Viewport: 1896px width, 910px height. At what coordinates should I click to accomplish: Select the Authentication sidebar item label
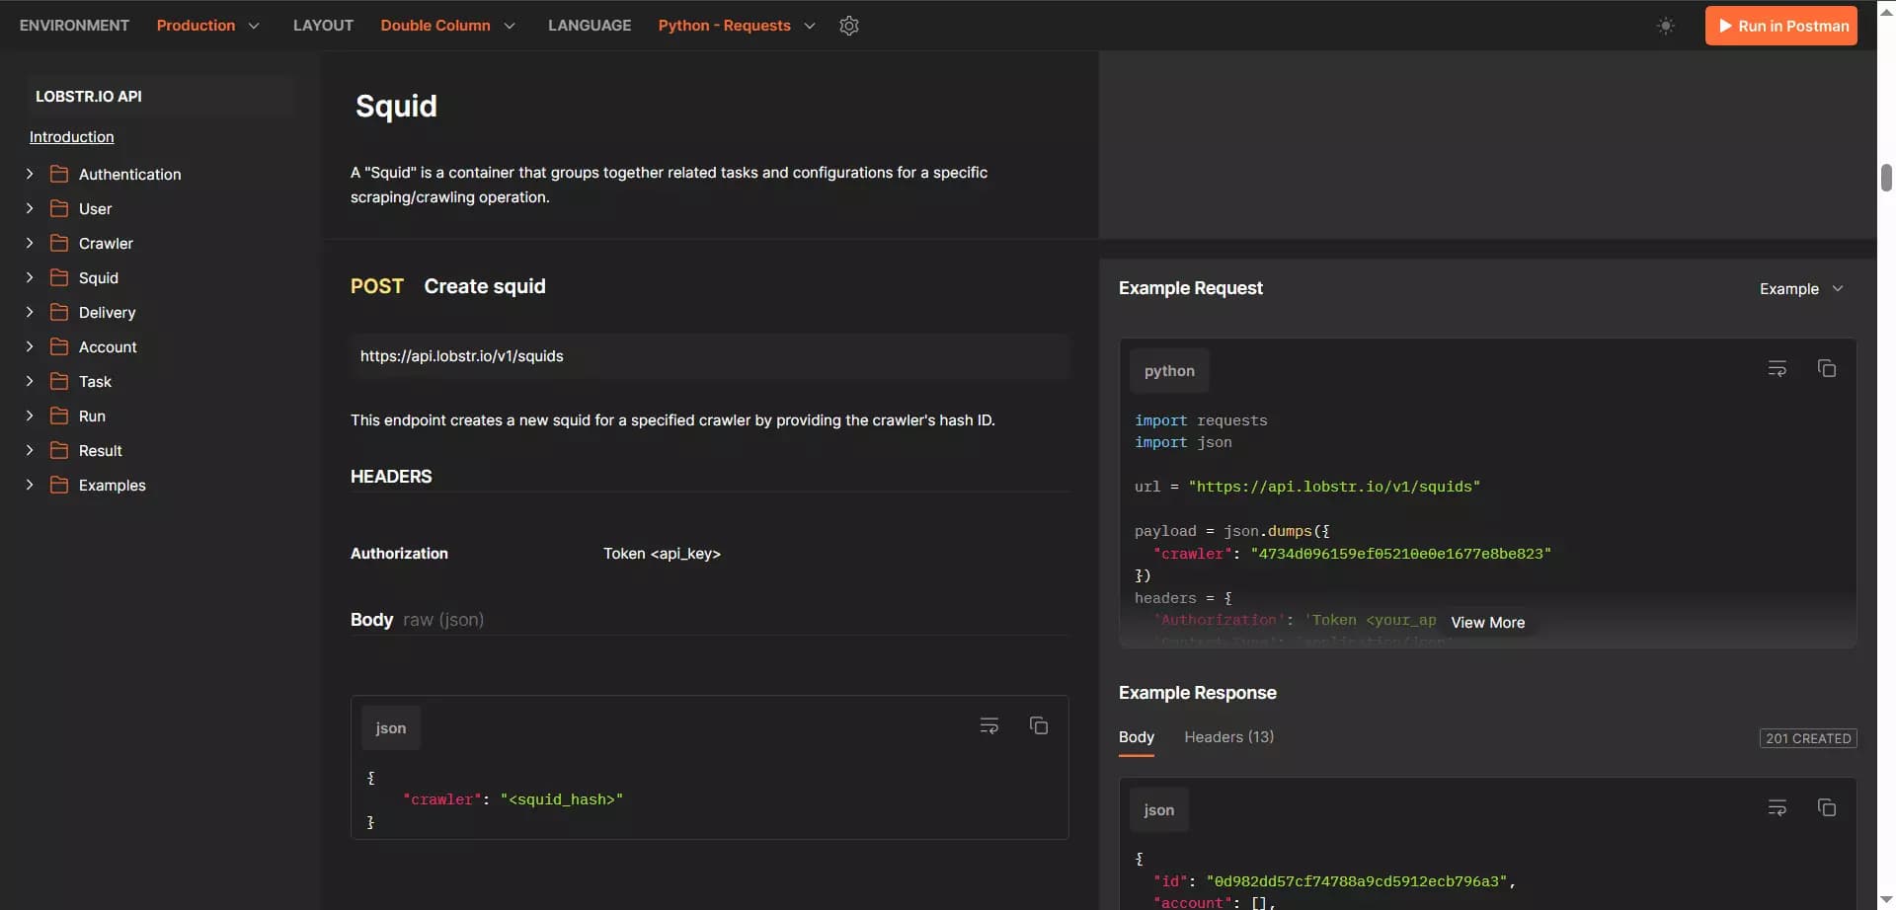[x=129, y=175]
